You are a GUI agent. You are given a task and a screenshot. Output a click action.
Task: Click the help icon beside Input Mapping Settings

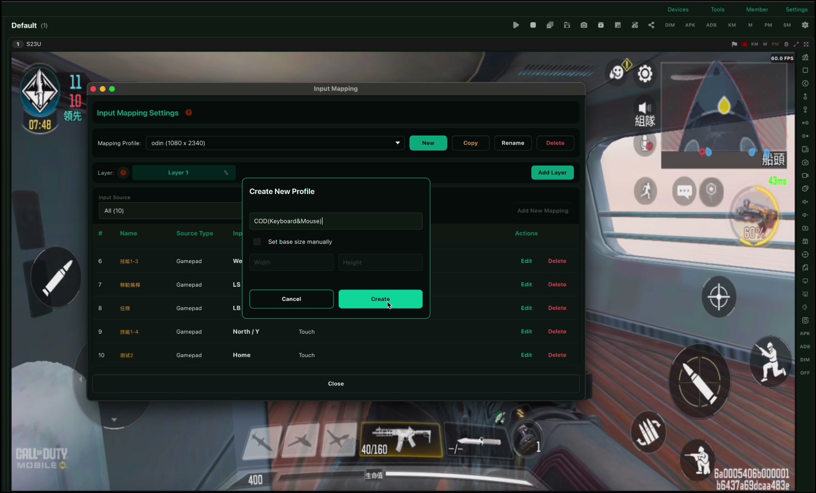[189, 112]
